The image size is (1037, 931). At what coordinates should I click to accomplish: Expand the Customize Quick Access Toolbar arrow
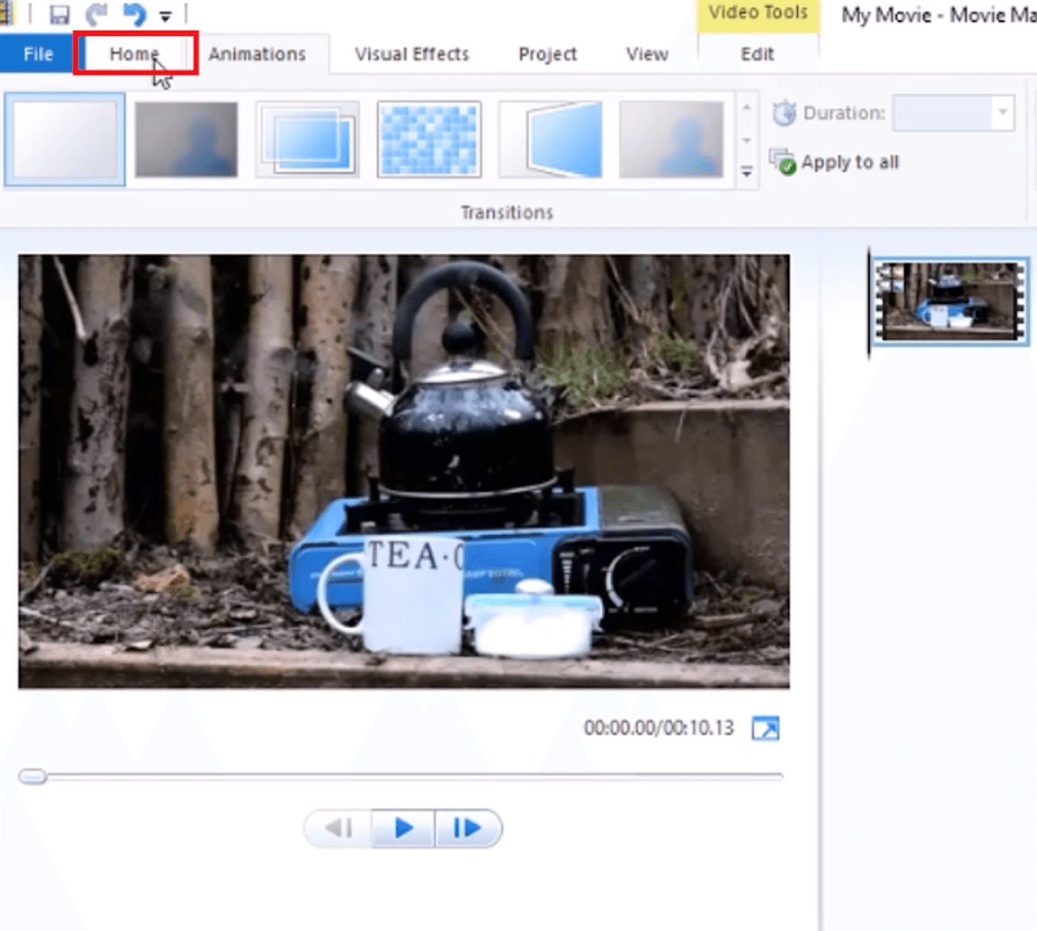164,14
